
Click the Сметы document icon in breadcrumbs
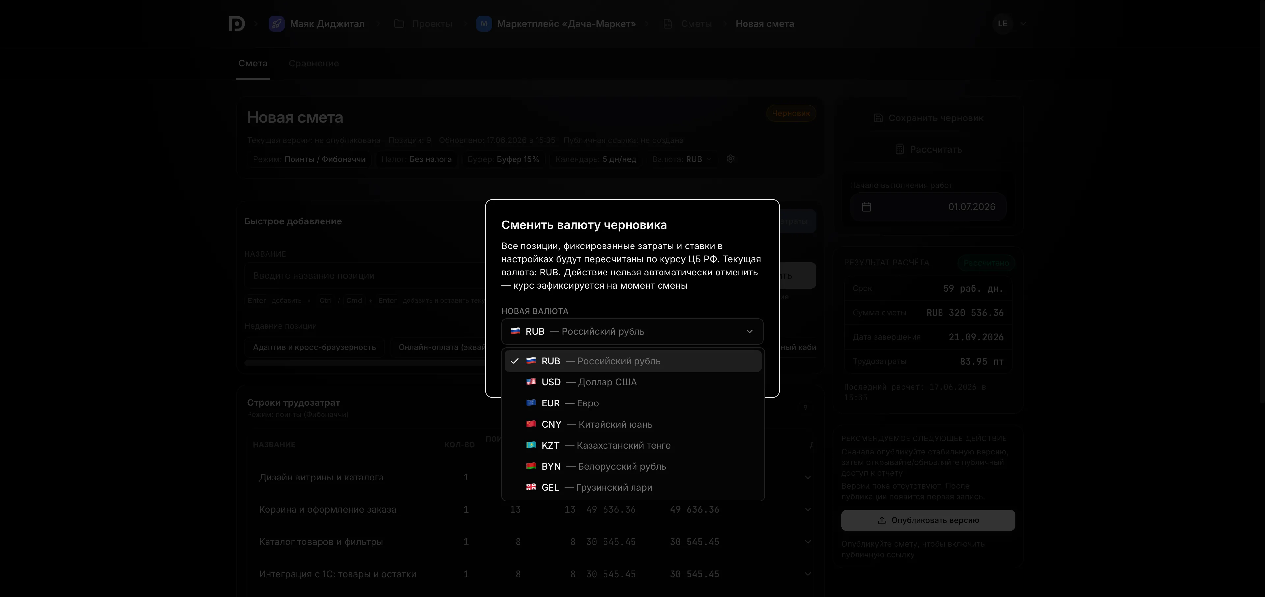pos(668,24)
